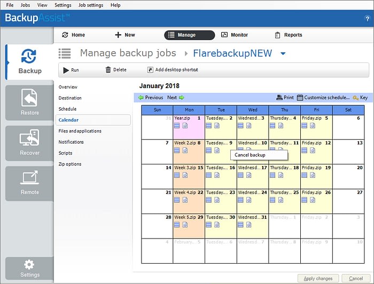The width and height of the screenshot is (374, 284).
Task: Click the list icon on Week 4.zip January 22
Action: [x=177, y=200]
